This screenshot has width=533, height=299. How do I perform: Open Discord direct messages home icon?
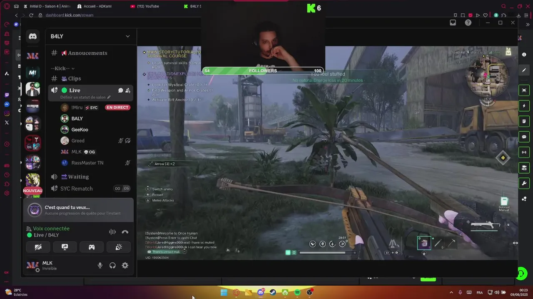pos(32,37)
